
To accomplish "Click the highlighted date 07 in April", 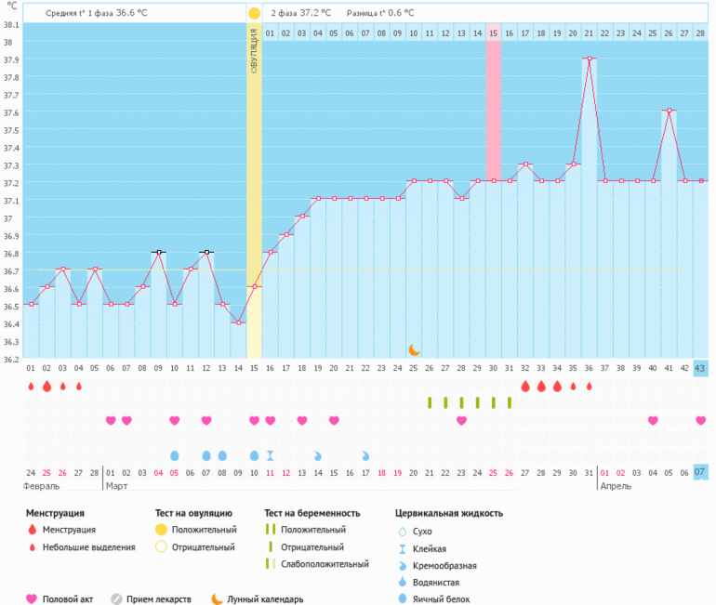I will click(x=700, y=472).
